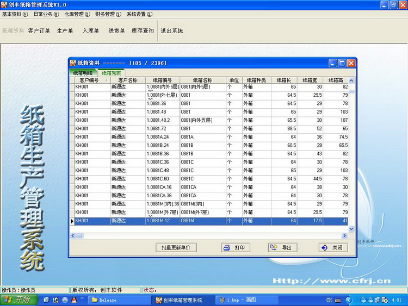Screen dimensions: 408x306
Task: Click the 批量更新单价 button
Action: coord(176,247)
